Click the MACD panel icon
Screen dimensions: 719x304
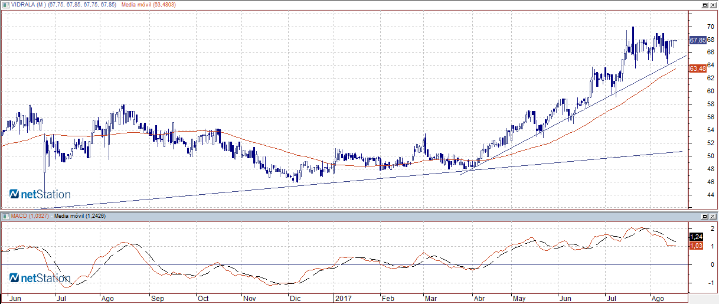tap(5, 216)
